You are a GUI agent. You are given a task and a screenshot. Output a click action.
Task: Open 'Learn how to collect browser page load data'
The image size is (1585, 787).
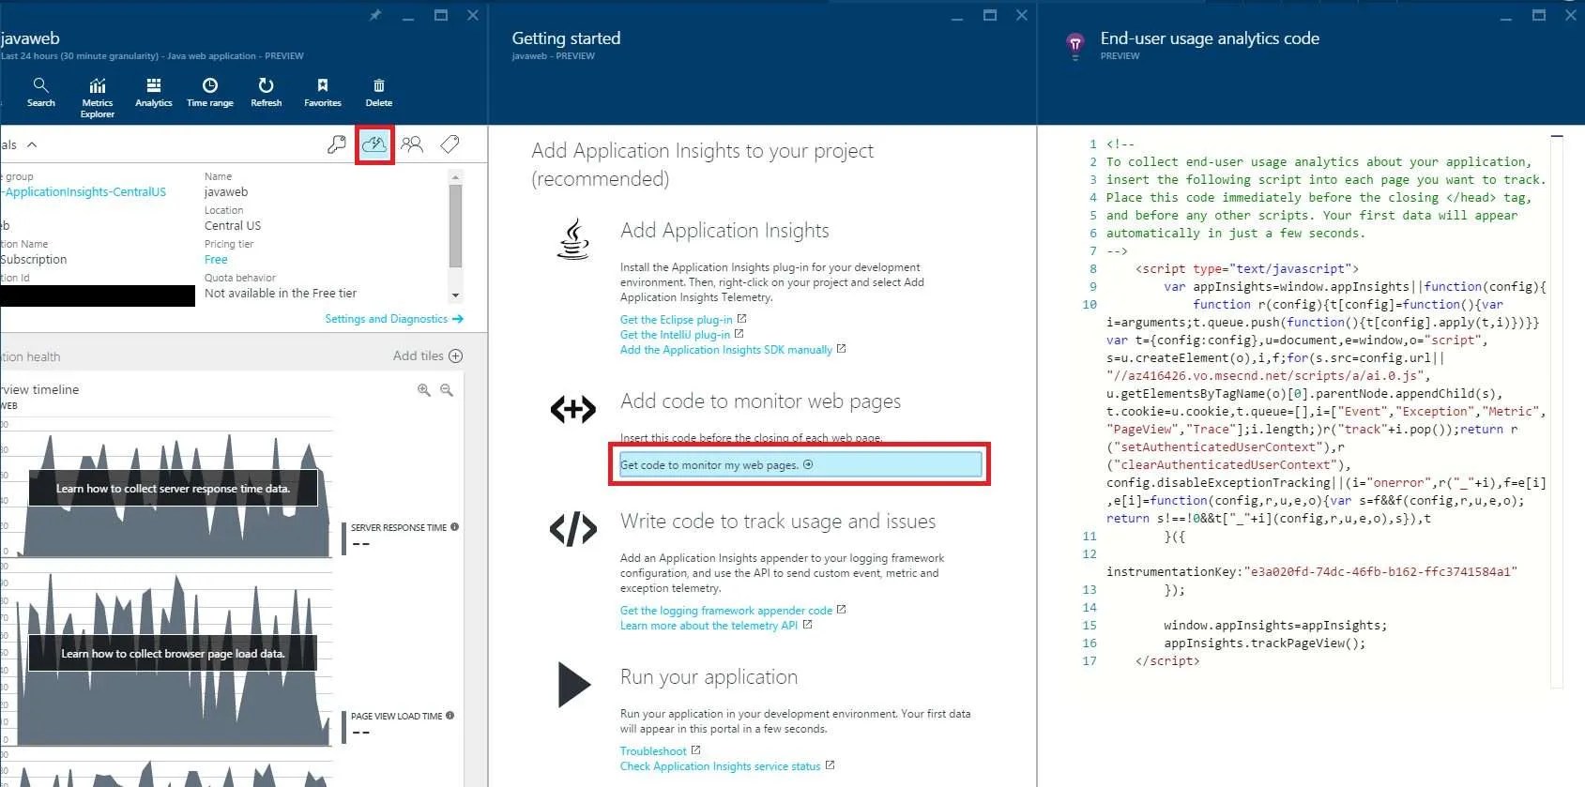(x=173, y=654)
